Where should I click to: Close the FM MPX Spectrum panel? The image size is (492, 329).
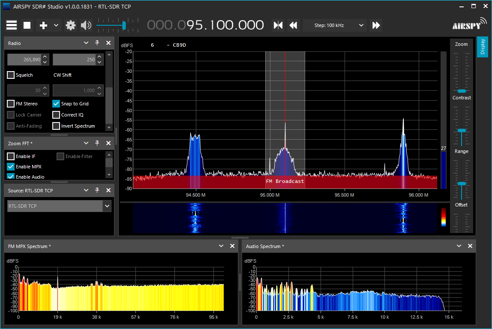pos(232,246)
